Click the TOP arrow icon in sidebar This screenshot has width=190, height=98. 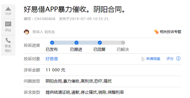8,9
